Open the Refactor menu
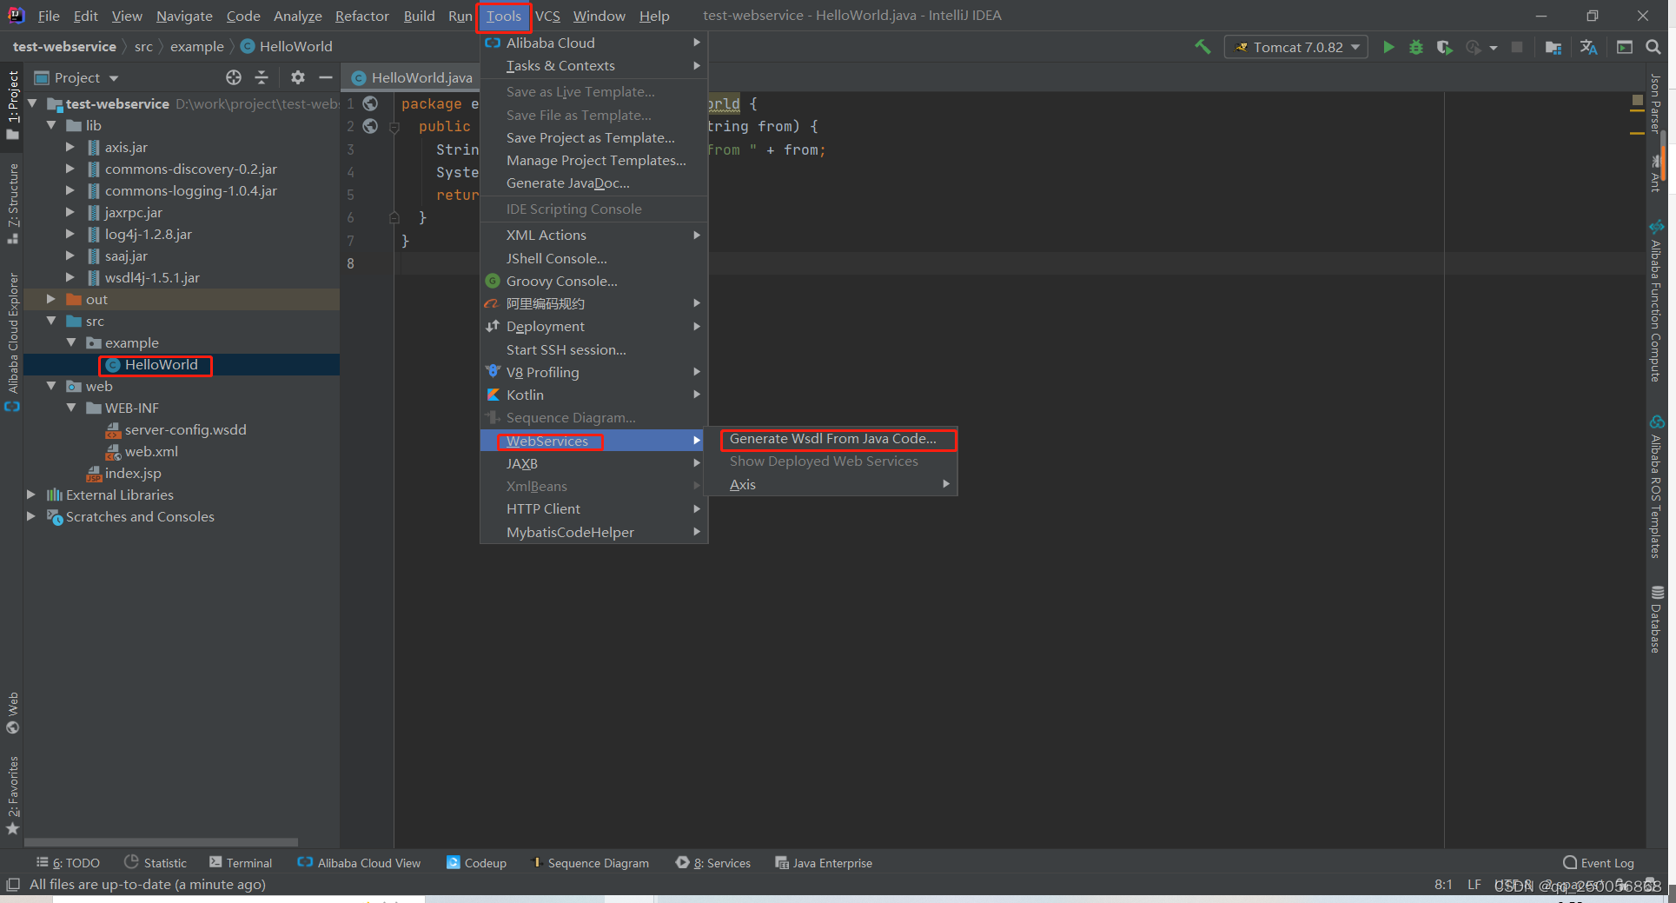This screenshot has height=903, width=1676. click(361, 16)
